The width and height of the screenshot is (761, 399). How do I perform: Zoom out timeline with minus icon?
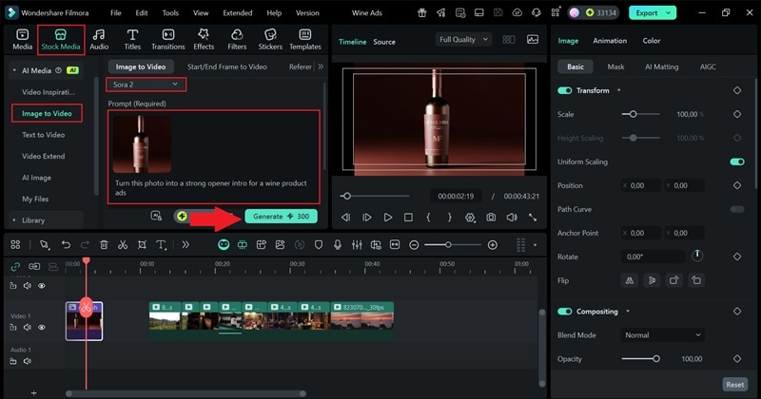pyautogui.click(x=414, y=245)
